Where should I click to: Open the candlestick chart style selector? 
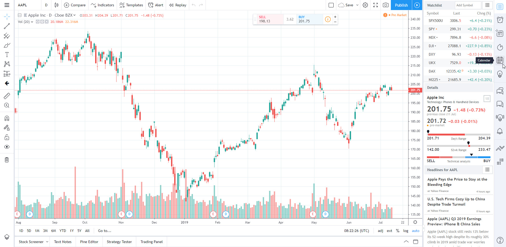click(56, 5)
